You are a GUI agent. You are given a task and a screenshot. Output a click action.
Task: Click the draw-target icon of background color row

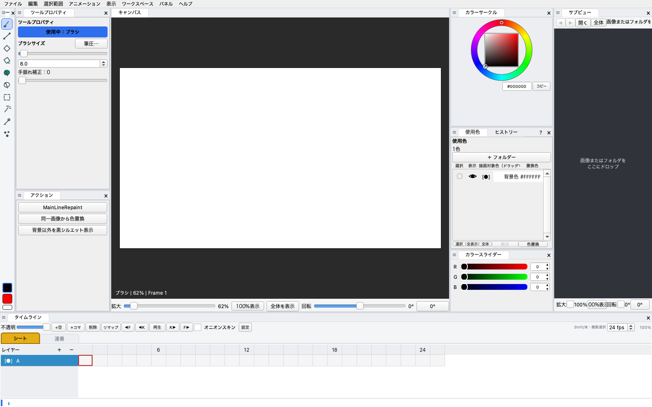[x=486, y=177]
